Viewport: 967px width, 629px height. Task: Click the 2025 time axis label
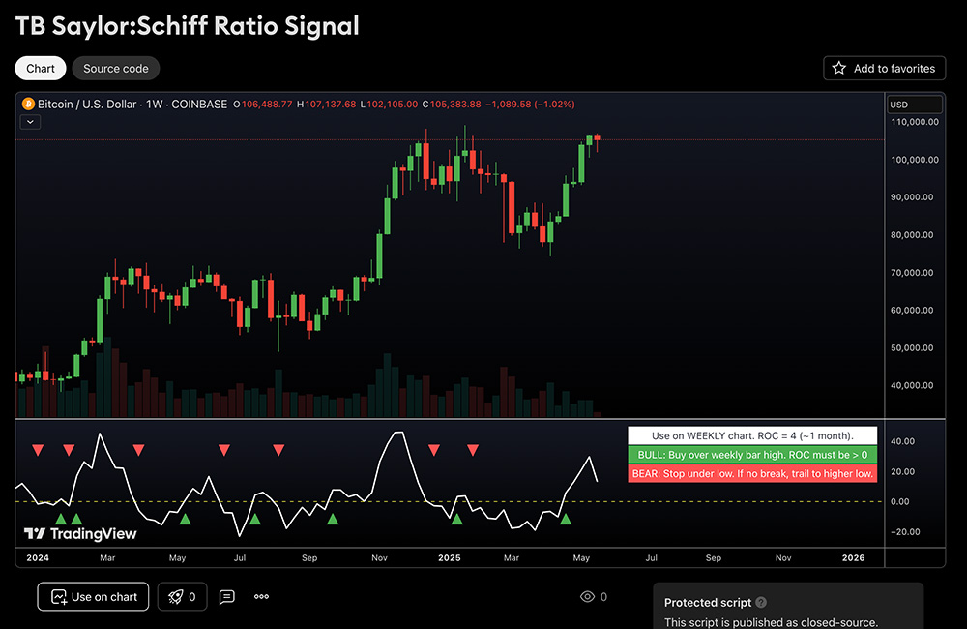(450, 557)
